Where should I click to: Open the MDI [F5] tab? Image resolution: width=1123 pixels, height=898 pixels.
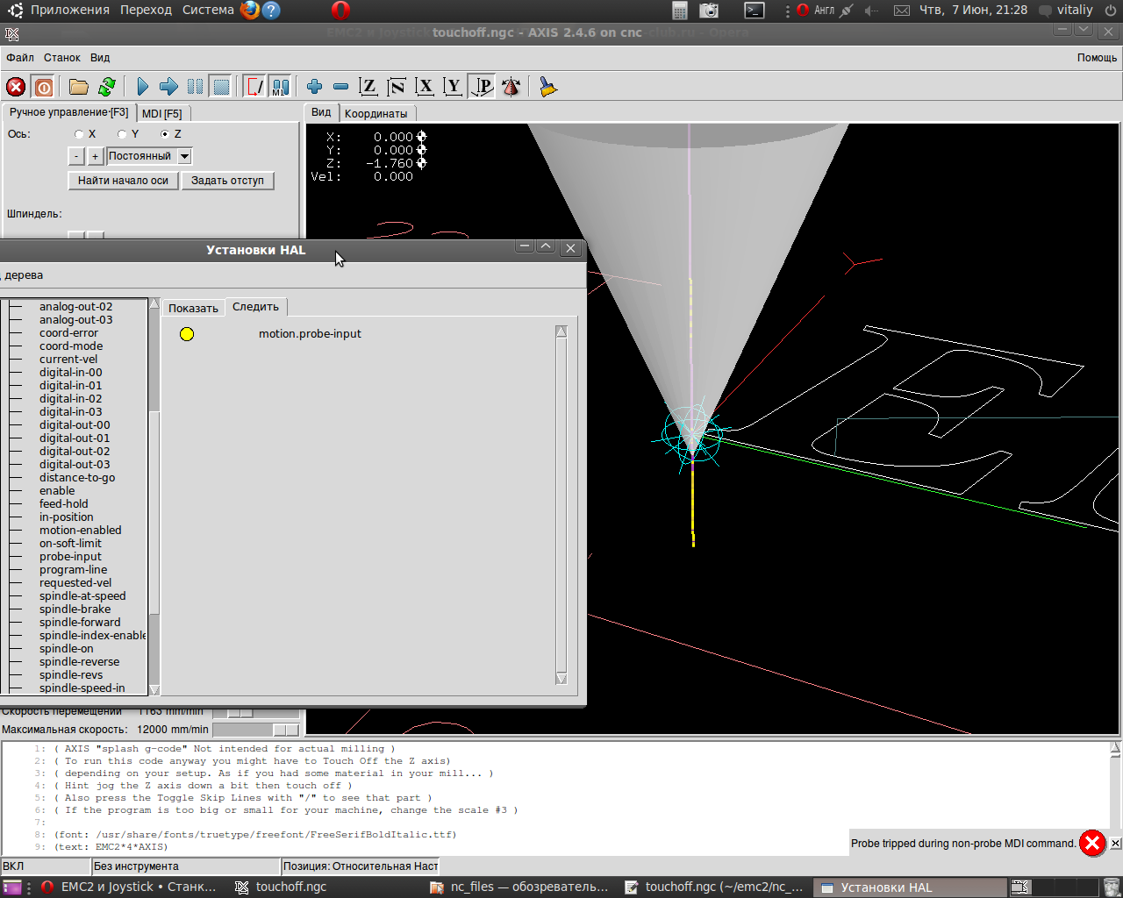[162, 113]
